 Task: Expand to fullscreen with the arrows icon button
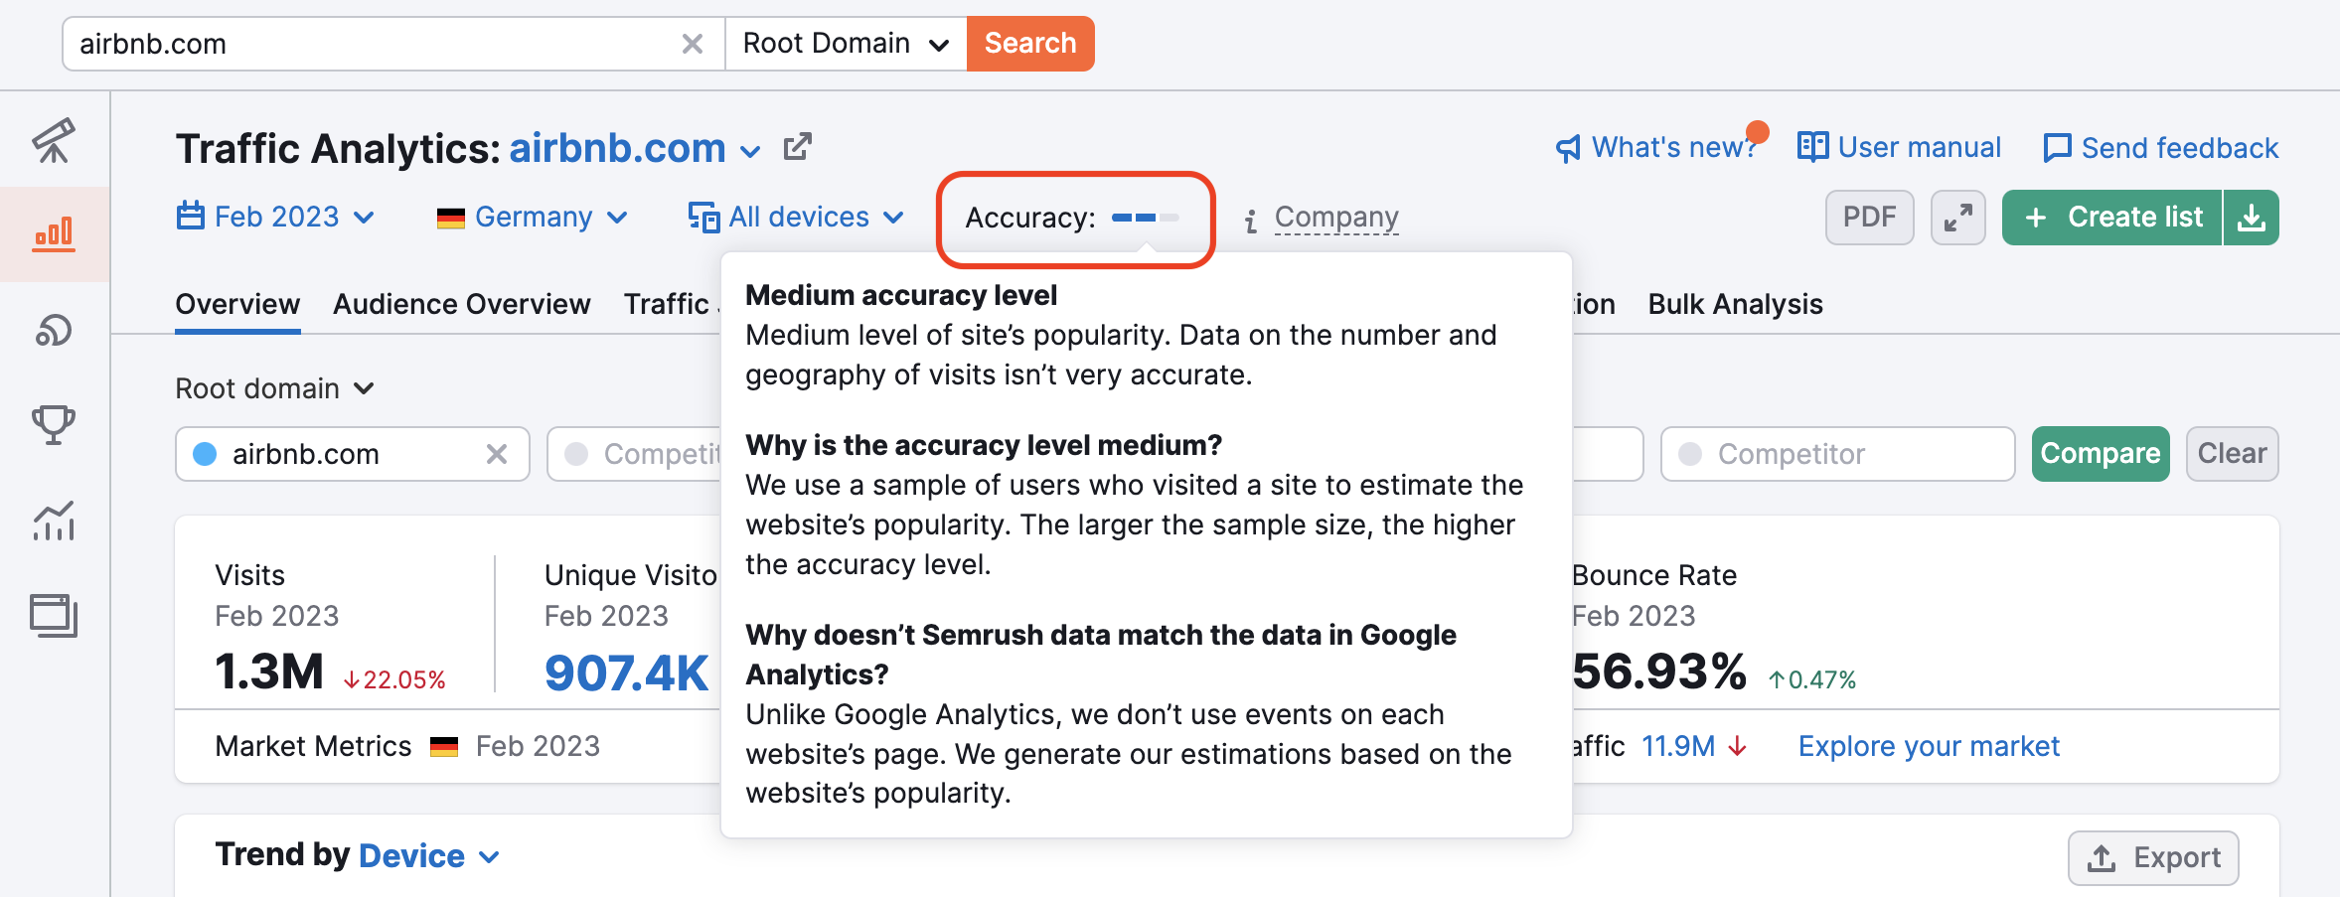[x=1958, y=218]
